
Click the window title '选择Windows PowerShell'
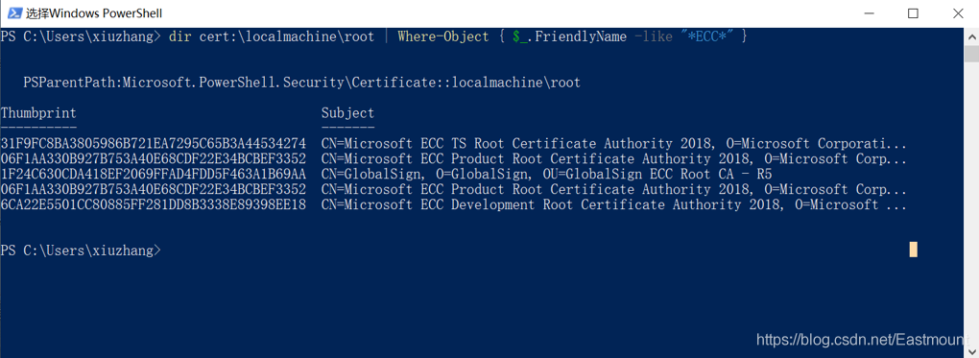[94, 13]
